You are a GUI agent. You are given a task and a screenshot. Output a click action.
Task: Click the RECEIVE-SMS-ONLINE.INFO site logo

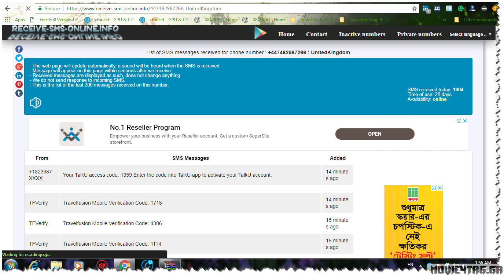tap(66, 32)
